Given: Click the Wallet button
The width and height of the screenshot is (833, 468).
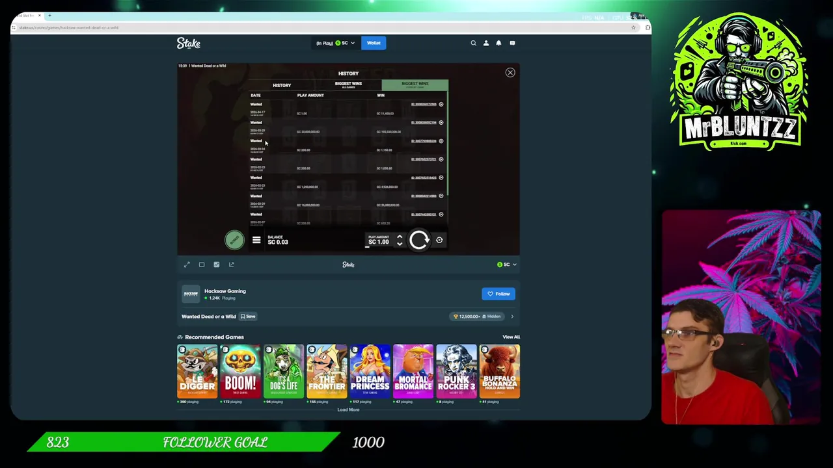Looking at the screenshot, I should 374,43.
